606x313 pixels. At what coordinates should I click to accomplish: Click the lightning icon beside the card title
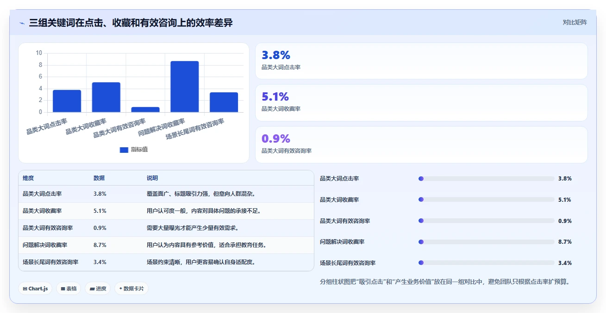click(22, 23)
